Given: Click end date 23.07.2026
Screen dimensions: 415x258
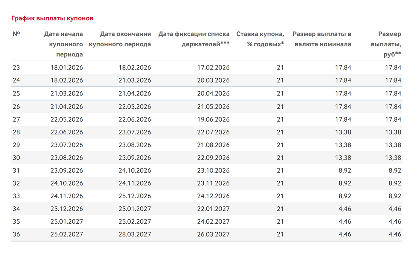Looking at the screenshot, I should (x=135, y=132).
